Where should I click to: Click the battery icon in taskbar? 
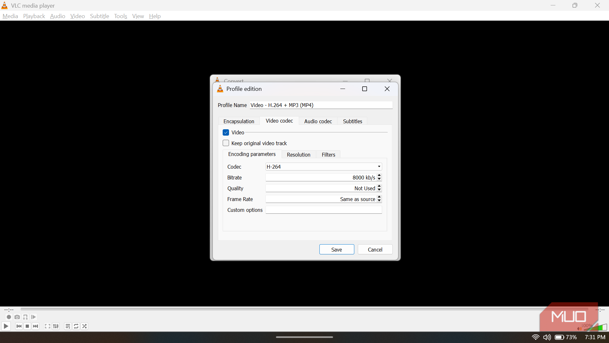559,337
